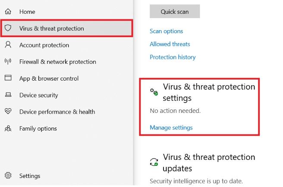Click the protection updates refresh icon

(x=154, y=162)
